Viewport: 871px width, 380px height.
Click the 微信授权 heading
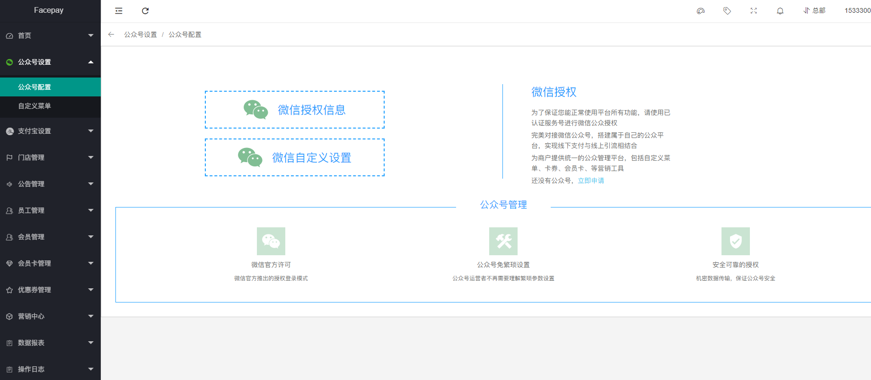tap(554, 92)
